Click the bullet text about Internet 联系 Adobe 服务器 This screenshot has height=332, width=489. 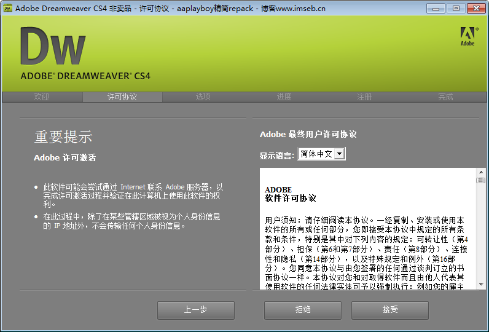(133, 196)
